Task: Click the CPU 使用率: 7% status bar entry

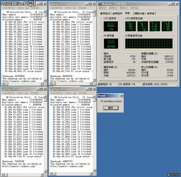Action: coord(130,84)
